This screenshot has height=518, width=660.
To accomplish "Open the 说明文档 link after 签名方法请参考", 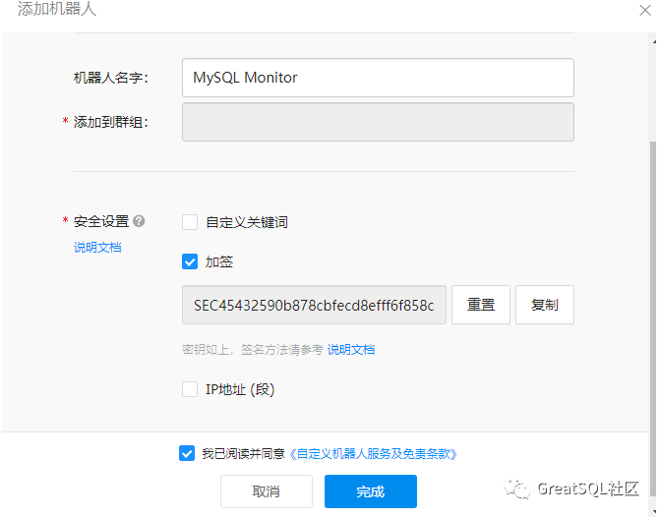I will (x=351, y=349).
